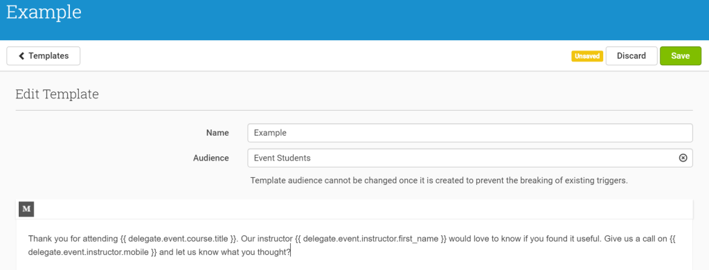The image size is (709, 270).
Task: Click the Example page title
Action: [x=44, y=12]
